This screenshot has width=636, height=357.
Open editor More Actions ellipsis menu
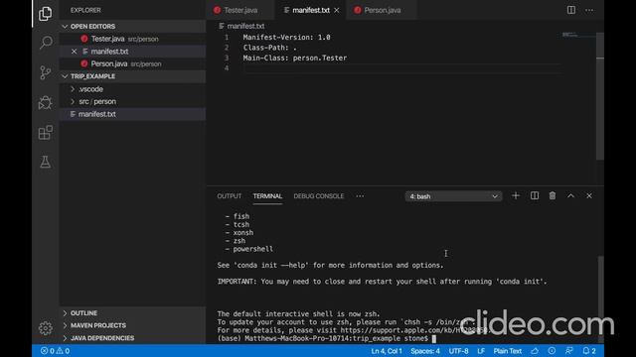click(589, 10)
